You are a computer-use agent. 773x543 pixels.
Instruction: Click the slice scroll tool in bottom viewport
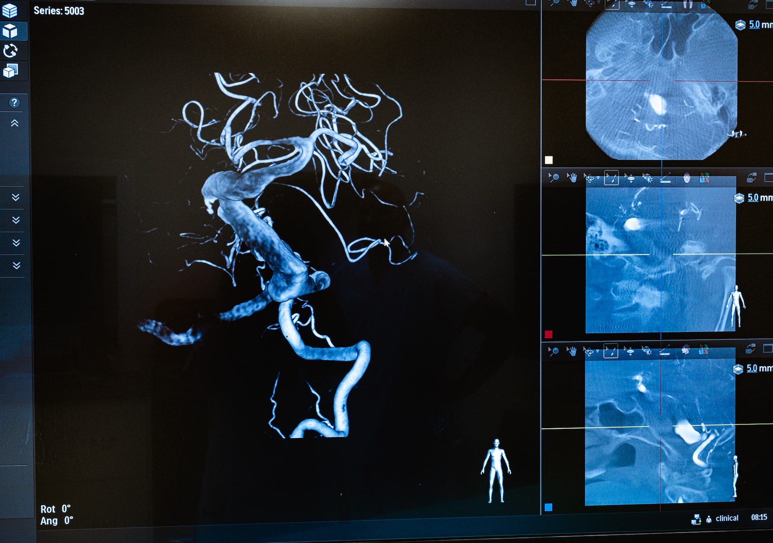pyautogui.click(x=629, y=351)
